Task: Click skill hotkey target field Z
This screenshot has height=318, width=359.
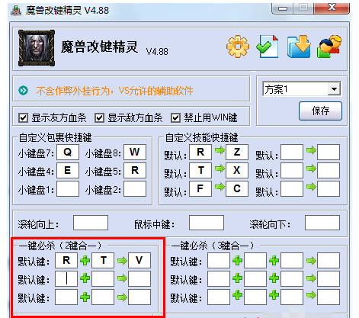Action: click(237, 152)
